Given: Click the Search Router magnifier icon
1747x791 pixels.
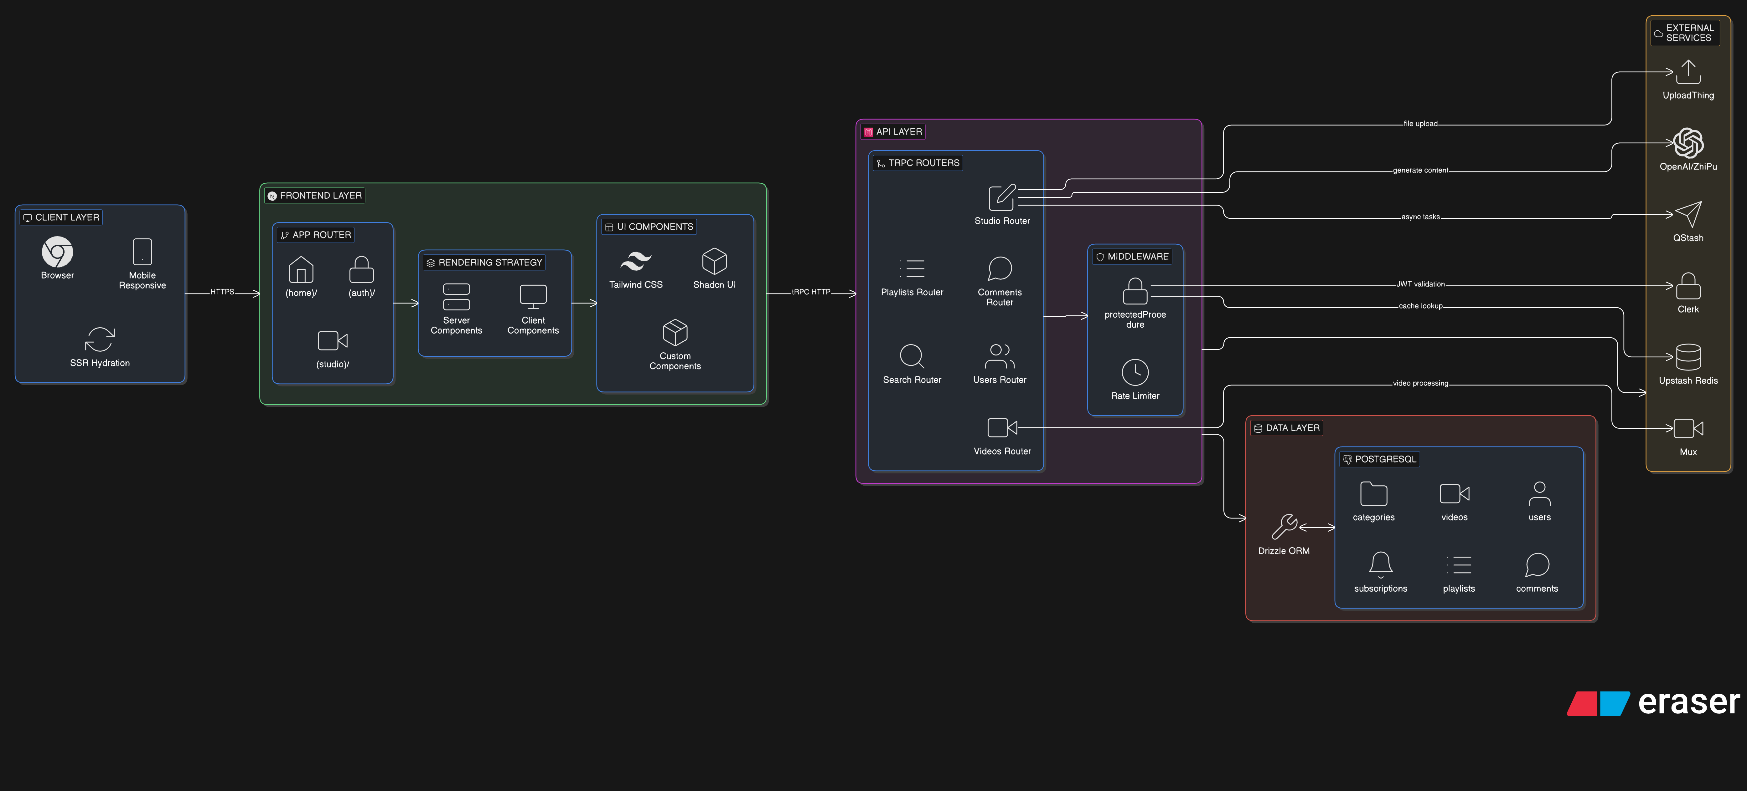Looking at the screenshot, I should tap(912, 356).
